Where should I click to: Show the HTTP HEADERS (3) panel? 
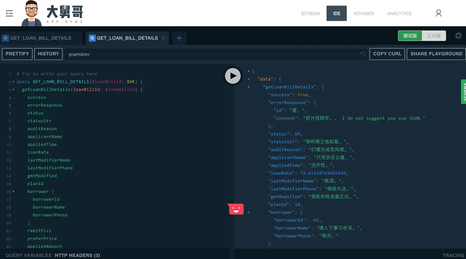point(77,255)
